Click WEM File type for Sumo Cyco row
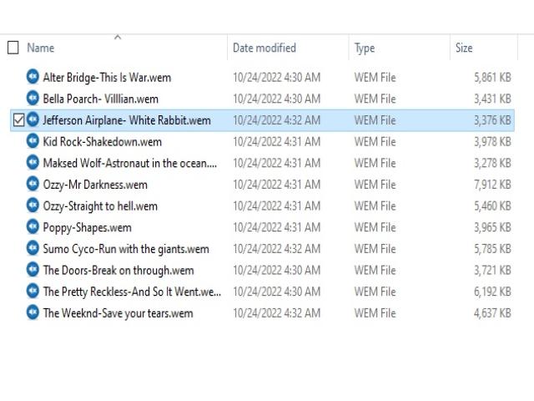 point(375,249)
